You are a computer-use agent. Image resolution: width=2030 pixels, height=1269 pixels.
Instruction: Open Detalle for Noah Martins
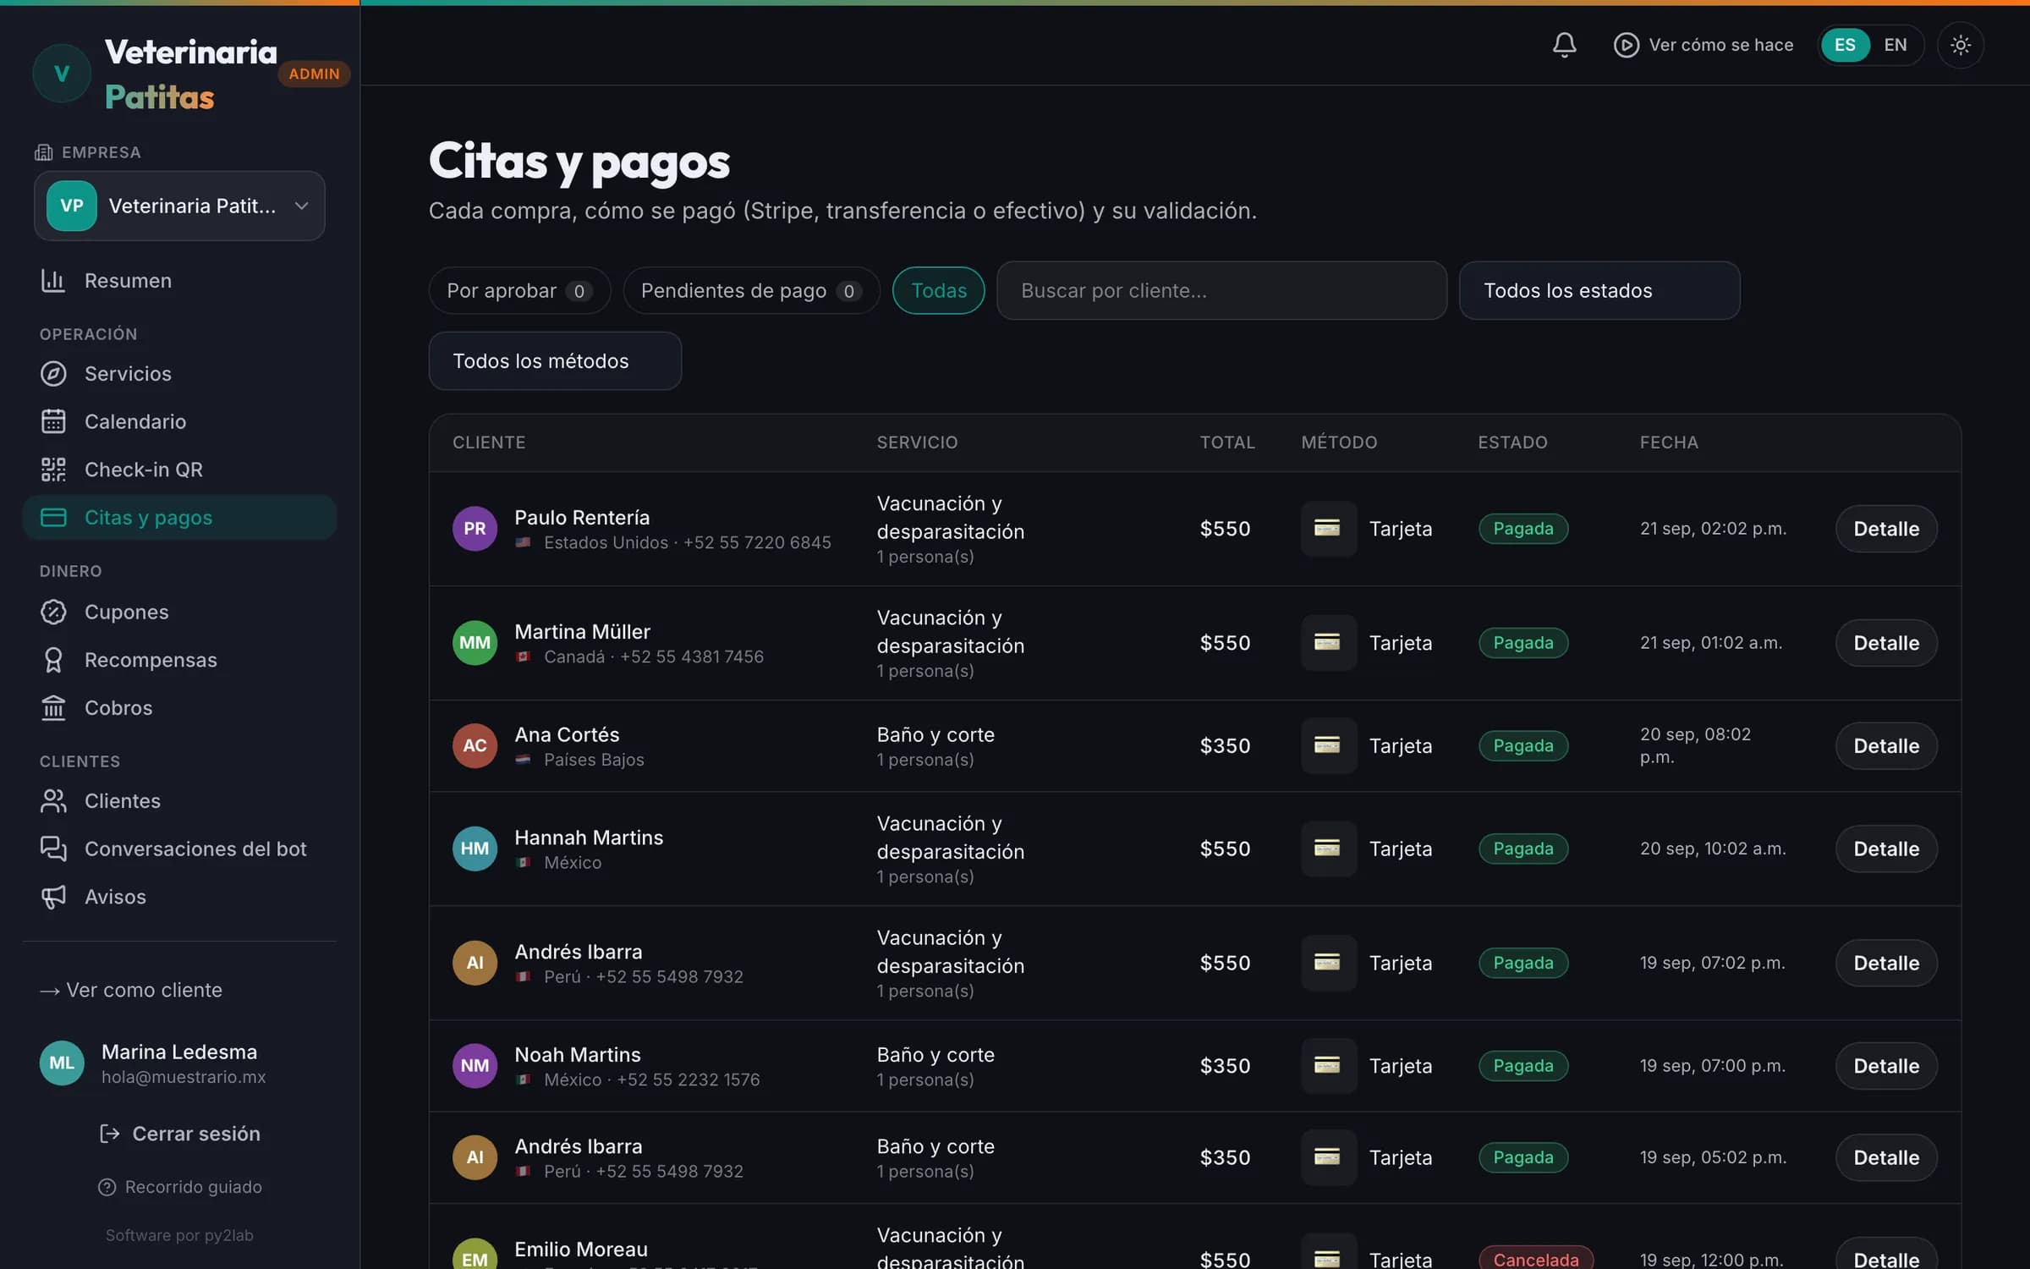tap(1885, 1066)
